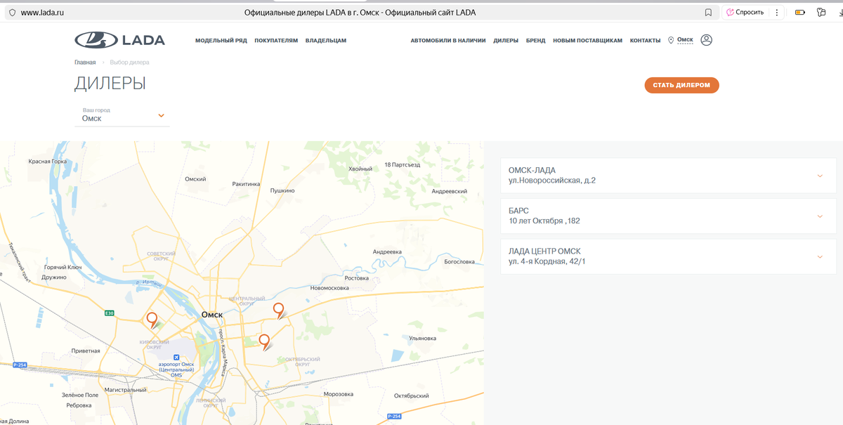This screenshot has height=425, width=843.
Task: Open the Владельцам menu
Action: click(x=326, y=41)
